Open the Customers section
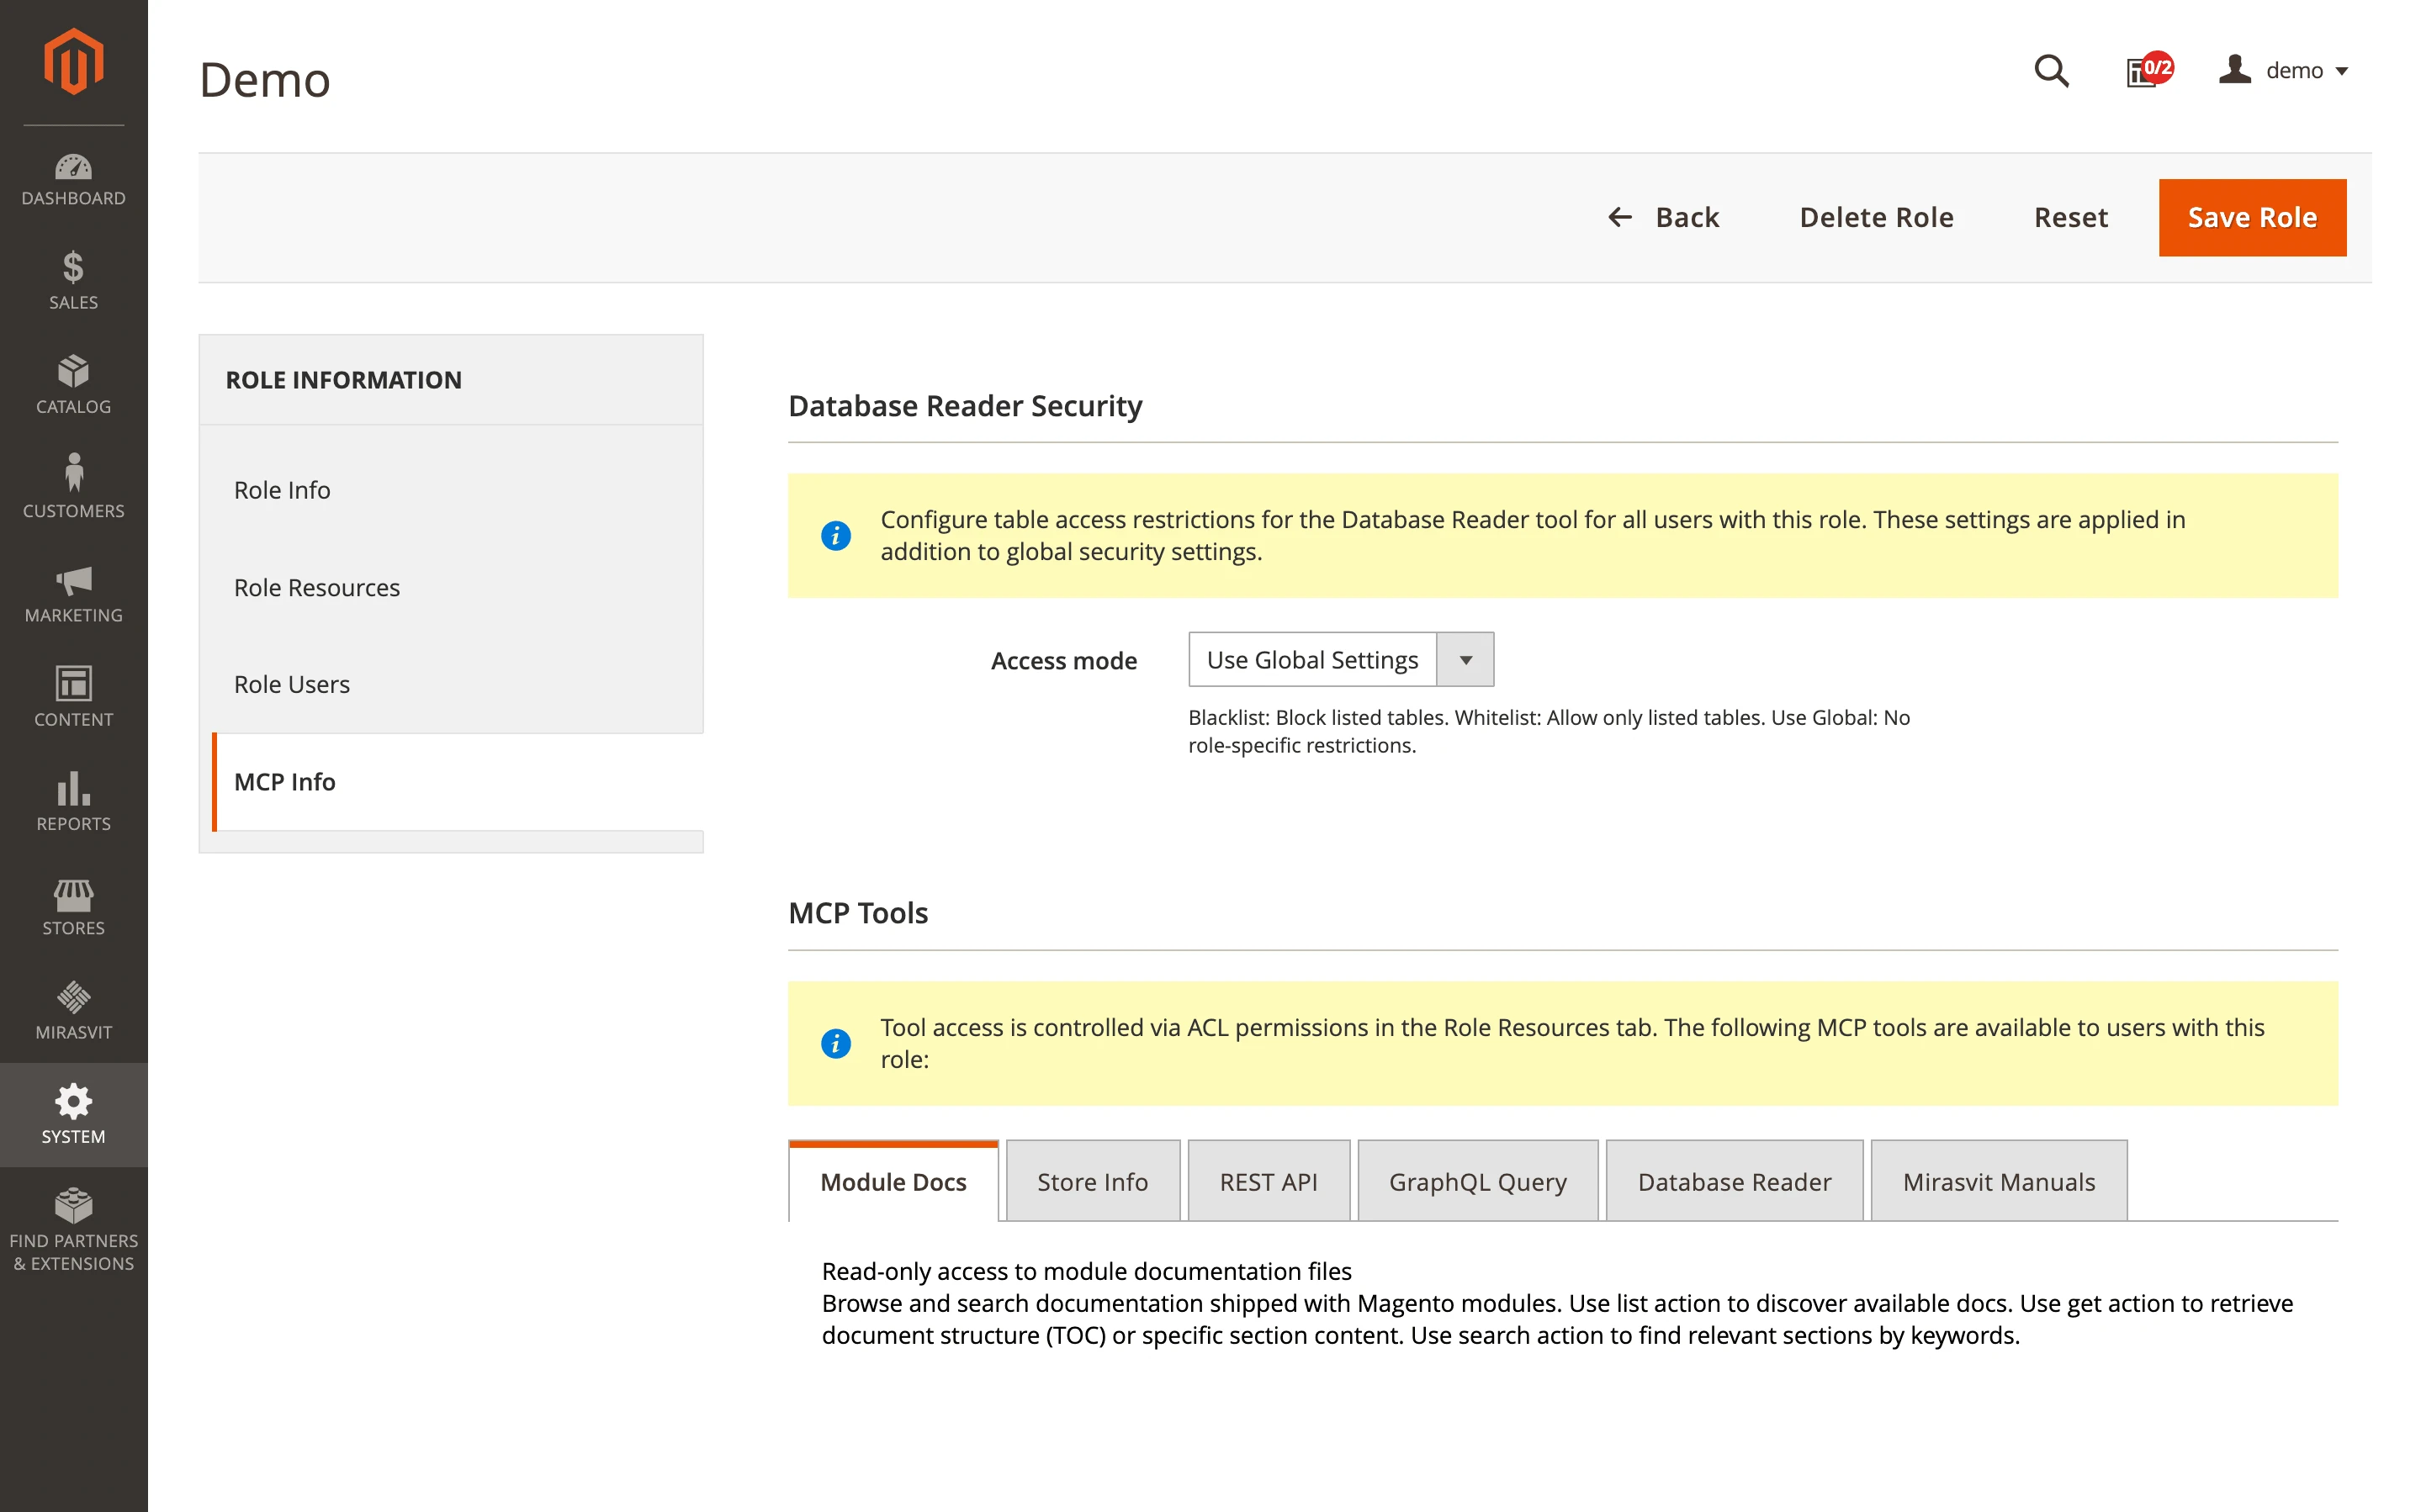 [73, 488]
